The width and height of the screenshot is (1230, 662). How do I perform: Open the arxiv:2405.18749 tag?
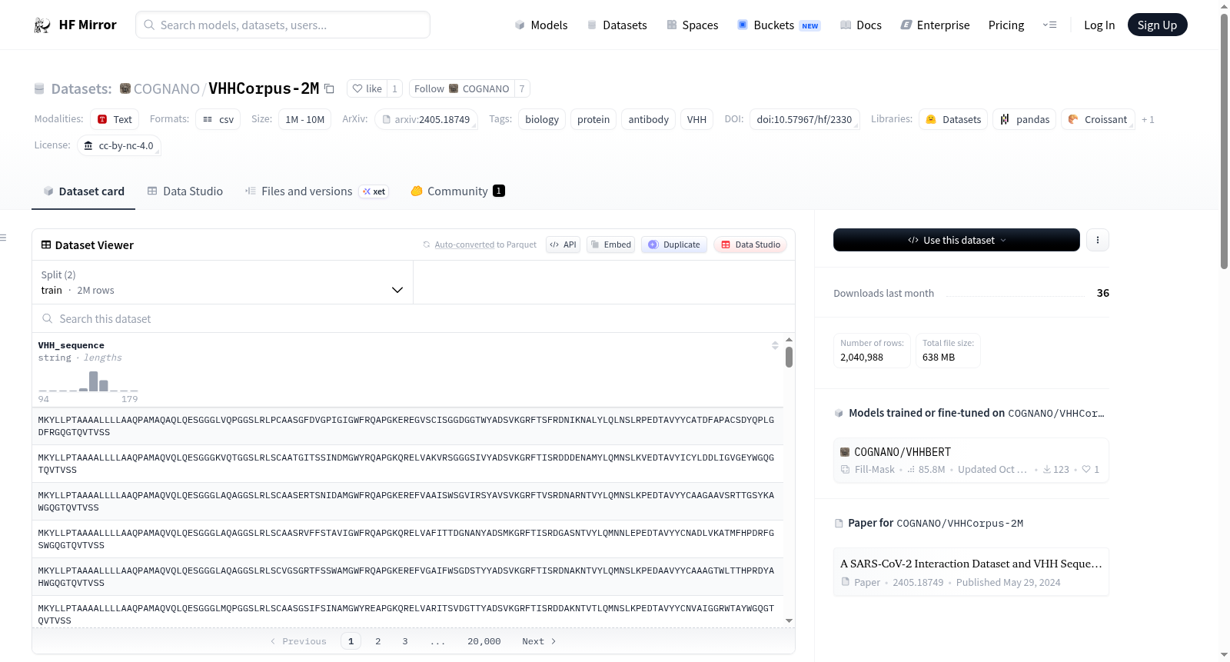tap(427, 119)
